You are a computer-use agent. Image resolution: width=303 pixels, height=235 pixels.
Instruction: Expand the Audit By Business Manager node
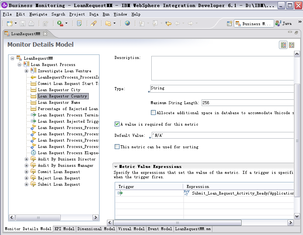(26, 166)
